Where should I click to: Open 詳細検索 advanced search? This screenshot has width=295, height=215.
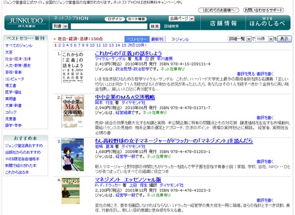(172, 27)
